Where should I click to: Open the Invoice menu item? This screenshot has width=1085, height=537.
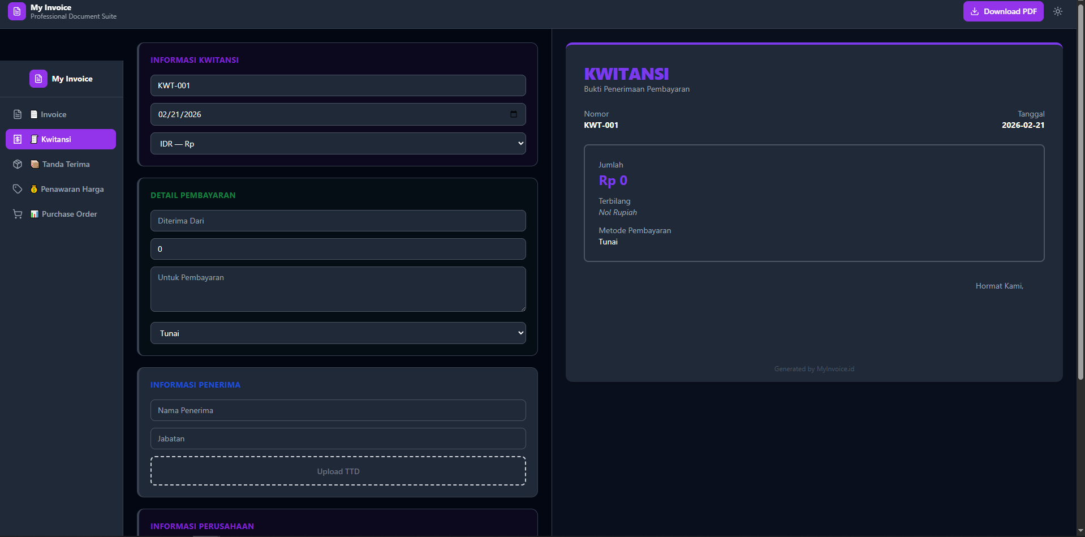coord(61,114)
